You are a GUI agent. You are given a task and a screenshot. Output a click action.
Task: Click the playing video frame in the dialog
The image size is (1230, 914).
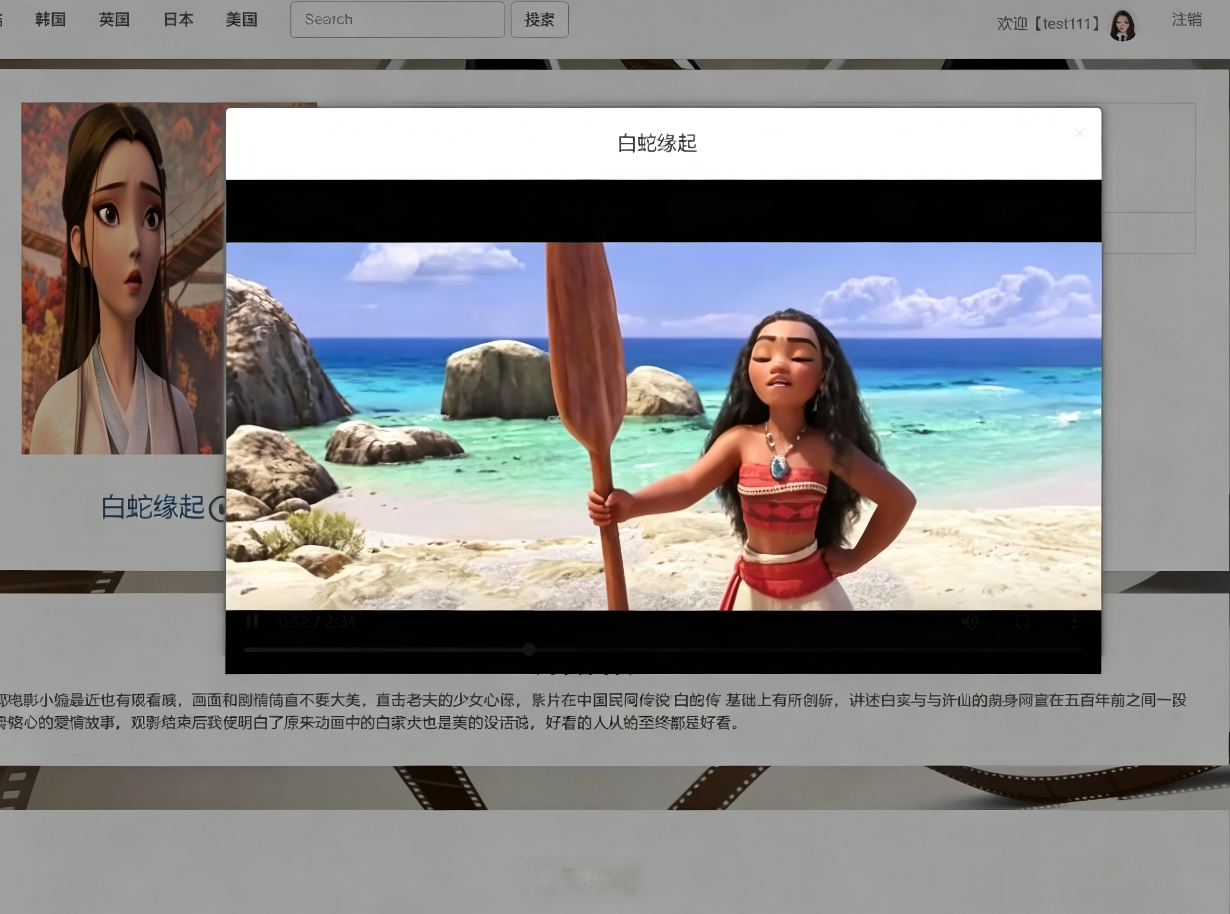(663, 426)
